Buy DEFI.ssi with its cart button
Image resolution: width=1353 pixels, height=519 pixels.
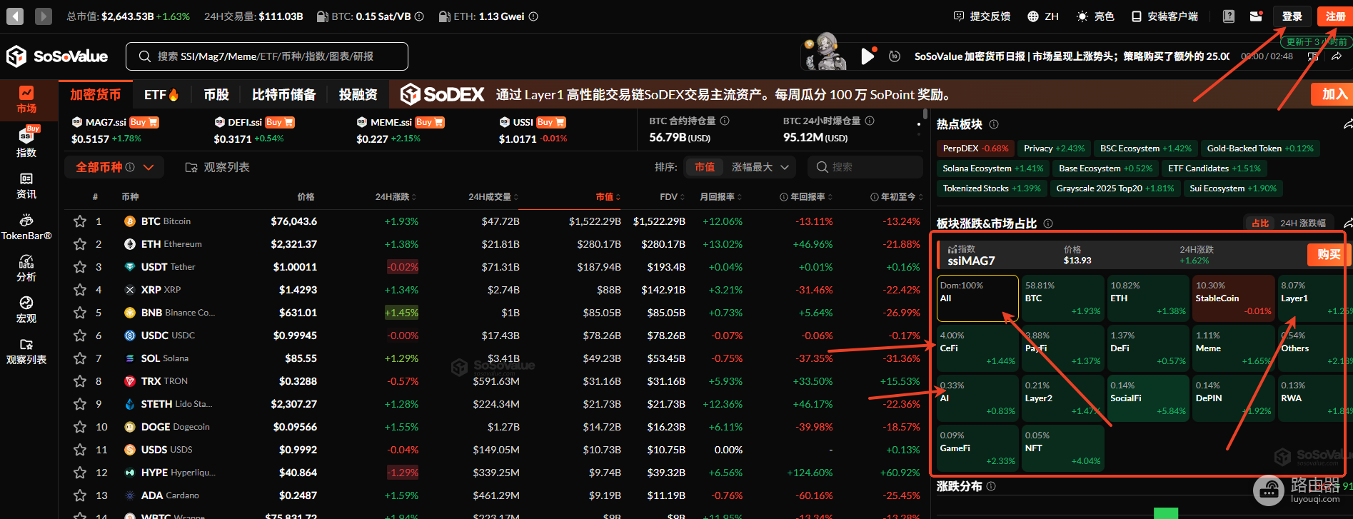pyautogui.click(x=279, y=122)
